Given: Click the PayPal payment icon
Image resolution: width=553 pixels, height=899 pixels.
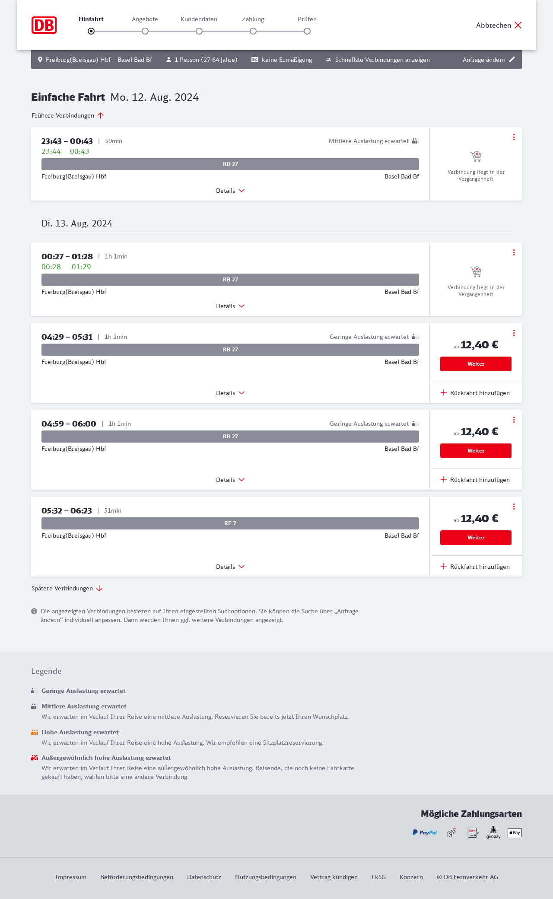Looking at the screenshot, I should click(425, 832).
